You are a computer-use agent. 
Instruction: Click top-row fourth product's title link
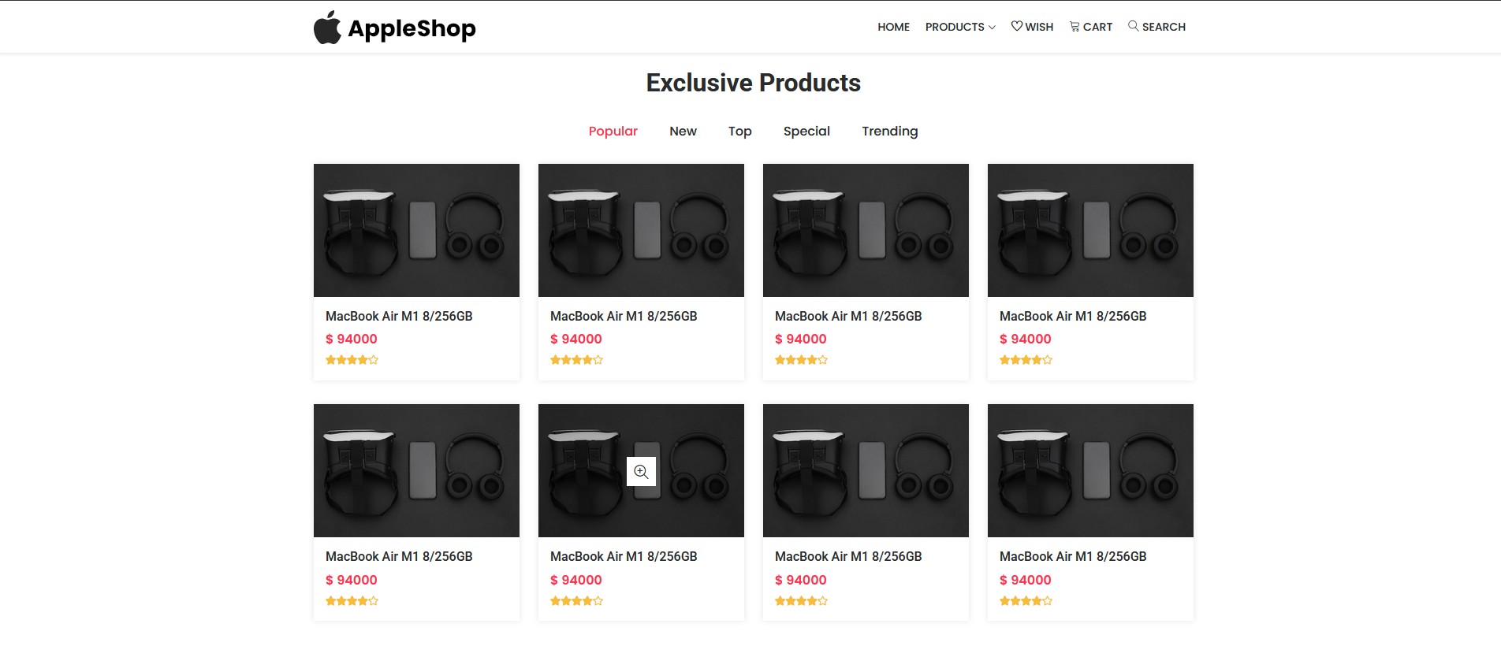[x=1073, y=316]
